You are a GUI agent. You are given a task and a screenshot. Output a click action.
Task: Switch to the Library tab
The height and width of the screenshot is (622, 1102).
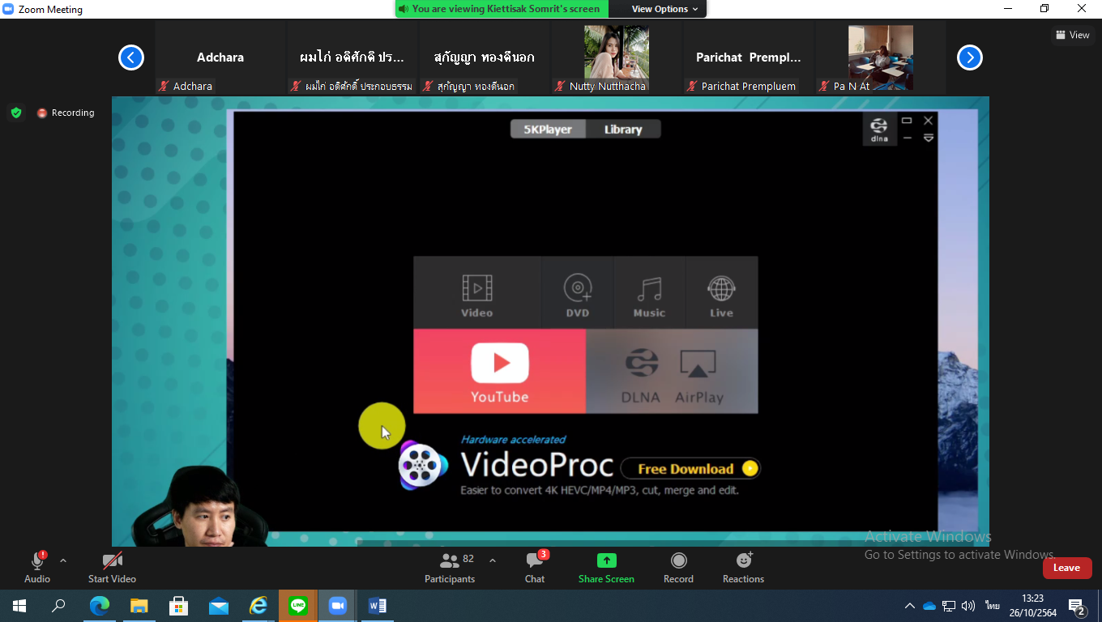(622, 130)
